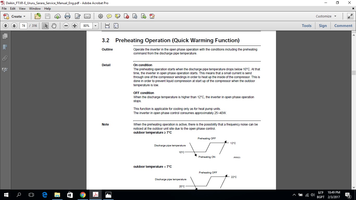Click the 'OFF condition' heading text
The image size is (356, 200).
coord(144,93)
